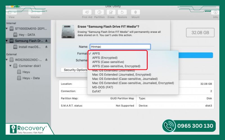Click the Type: Disk value
This screenshot has height=140, width=225.
pos(209,98)
